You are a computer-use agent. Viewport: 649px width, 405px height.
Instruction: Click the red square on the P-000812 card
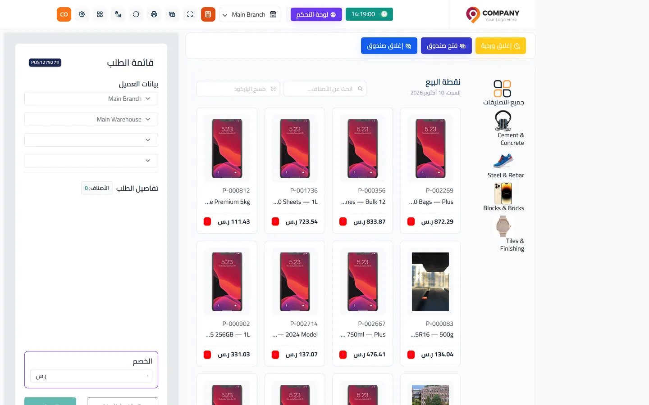207,221
